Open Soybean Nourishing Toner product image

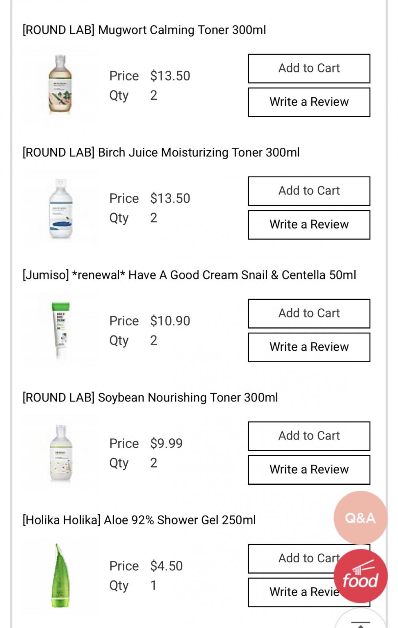point(60,453)
